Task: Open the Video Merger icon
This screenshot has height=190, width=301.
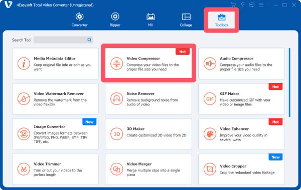Action: pyautogui.click(x=116, y=169)
